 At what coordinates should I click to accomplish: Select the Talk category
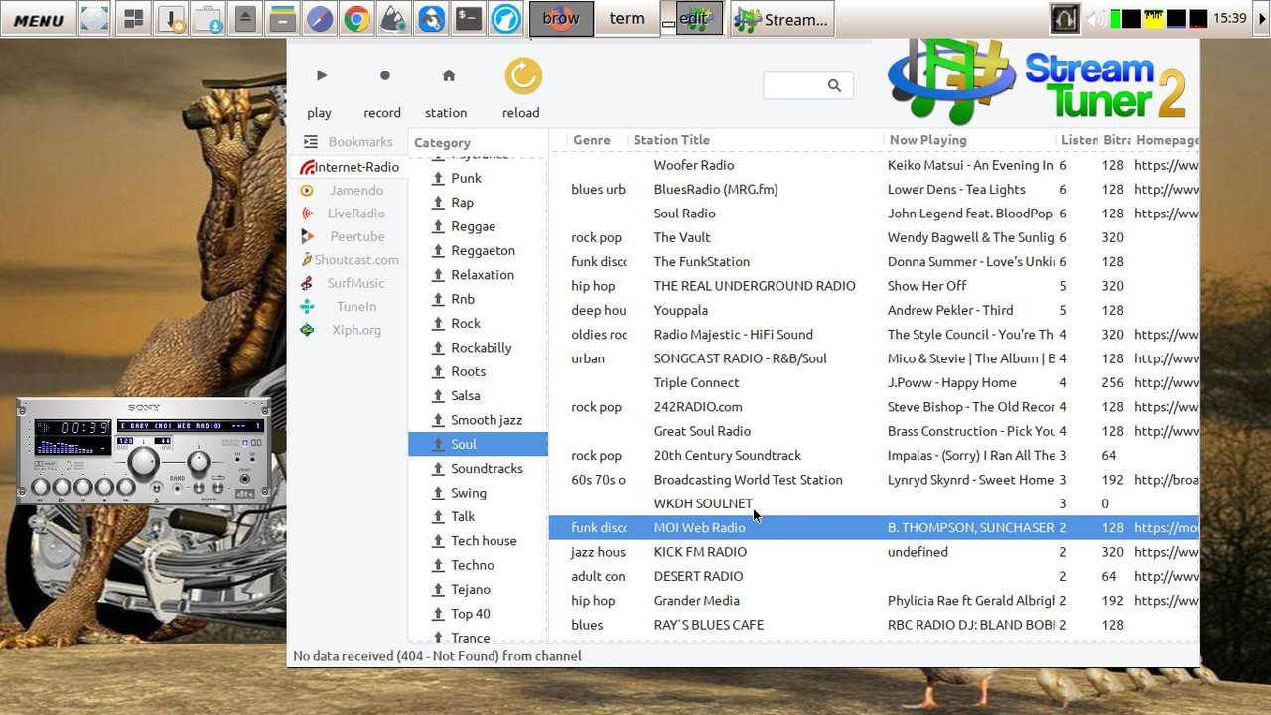478,516
